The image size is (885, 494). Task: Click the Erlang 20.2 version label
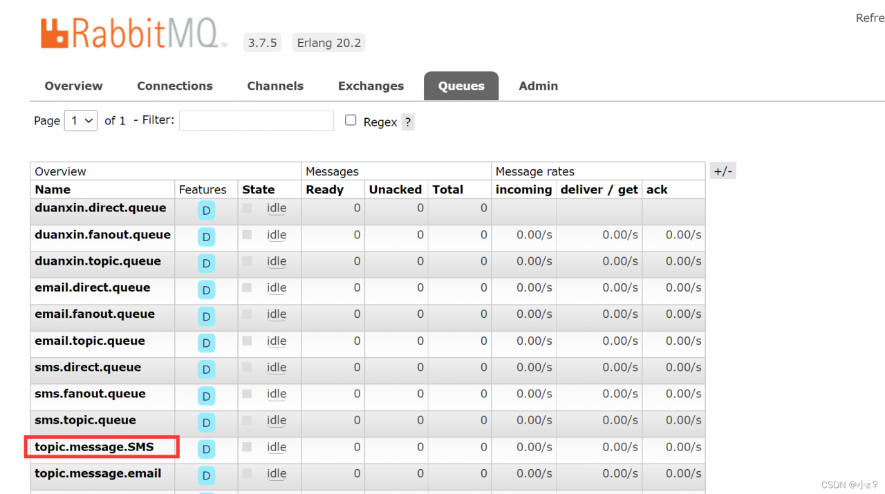(329, 43)
